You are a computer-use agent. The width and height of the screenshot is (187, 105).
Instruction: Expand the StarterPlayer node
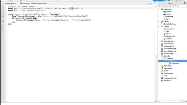tap(159, 68)
